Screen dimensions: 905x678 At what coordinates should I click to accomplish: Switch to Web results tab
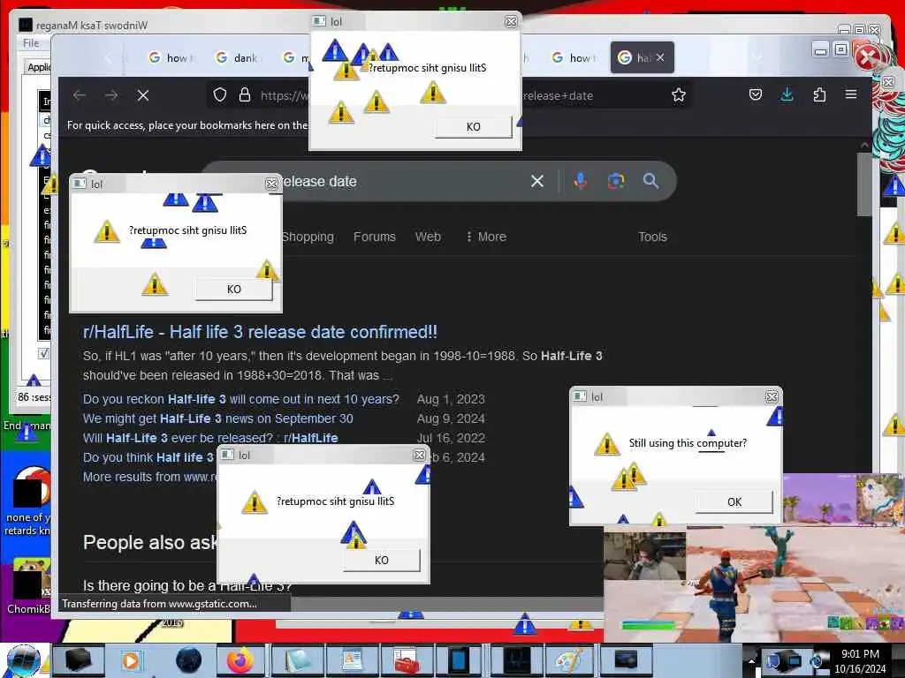(x=428, y=237)
